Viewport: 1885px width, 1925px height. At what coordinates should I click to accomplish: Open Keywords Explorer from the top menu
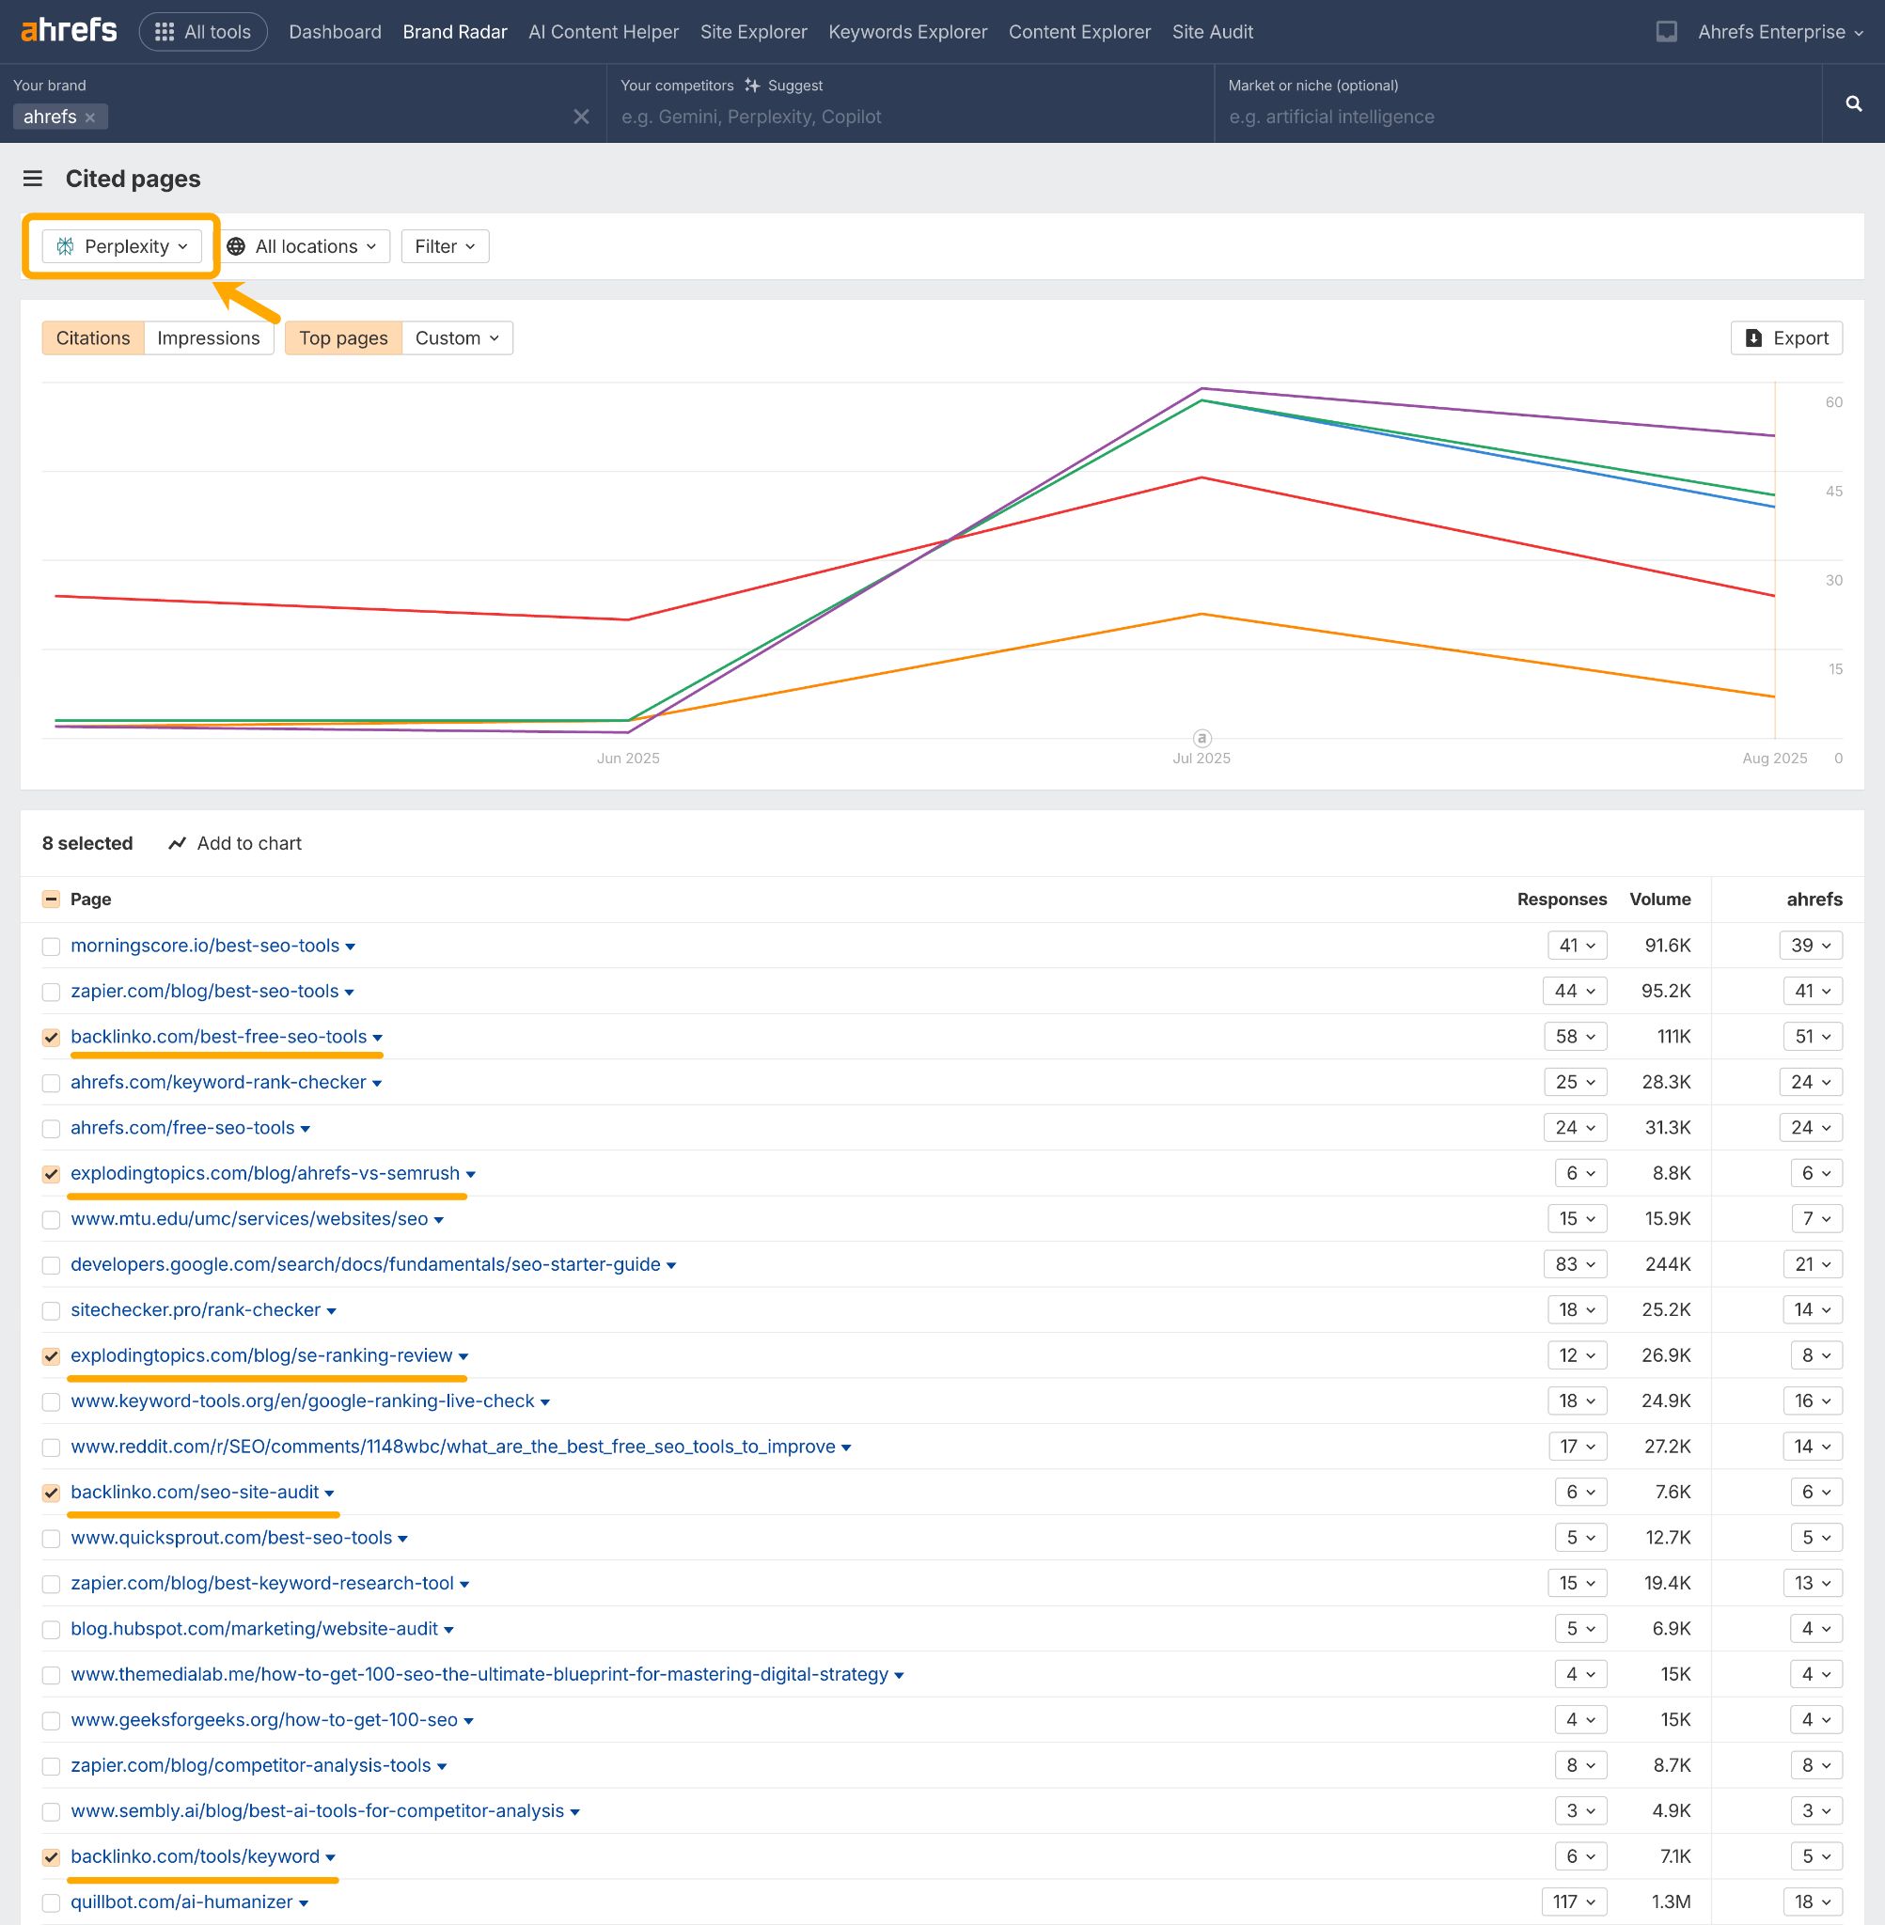pos(907,31)
